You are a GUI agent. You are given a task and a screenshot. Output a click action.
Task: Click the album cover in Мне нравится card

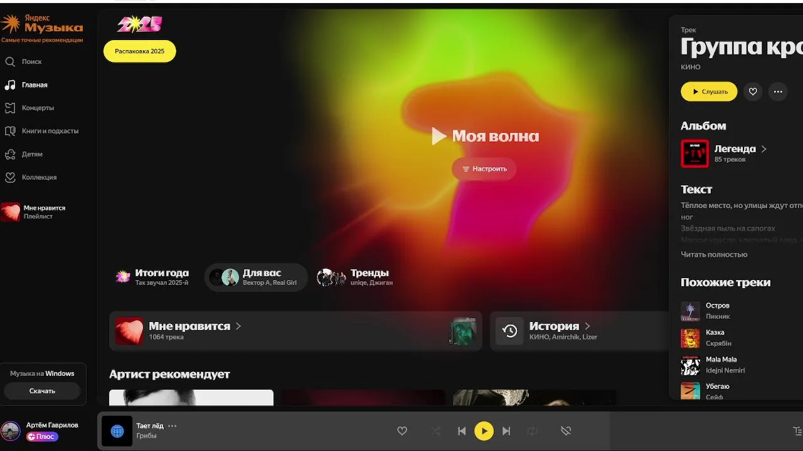pos(462,331)
